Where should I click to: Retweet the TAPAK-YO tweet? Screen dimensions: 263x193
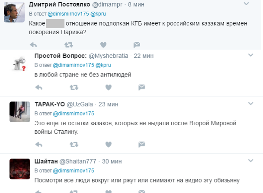coord(74,144)
